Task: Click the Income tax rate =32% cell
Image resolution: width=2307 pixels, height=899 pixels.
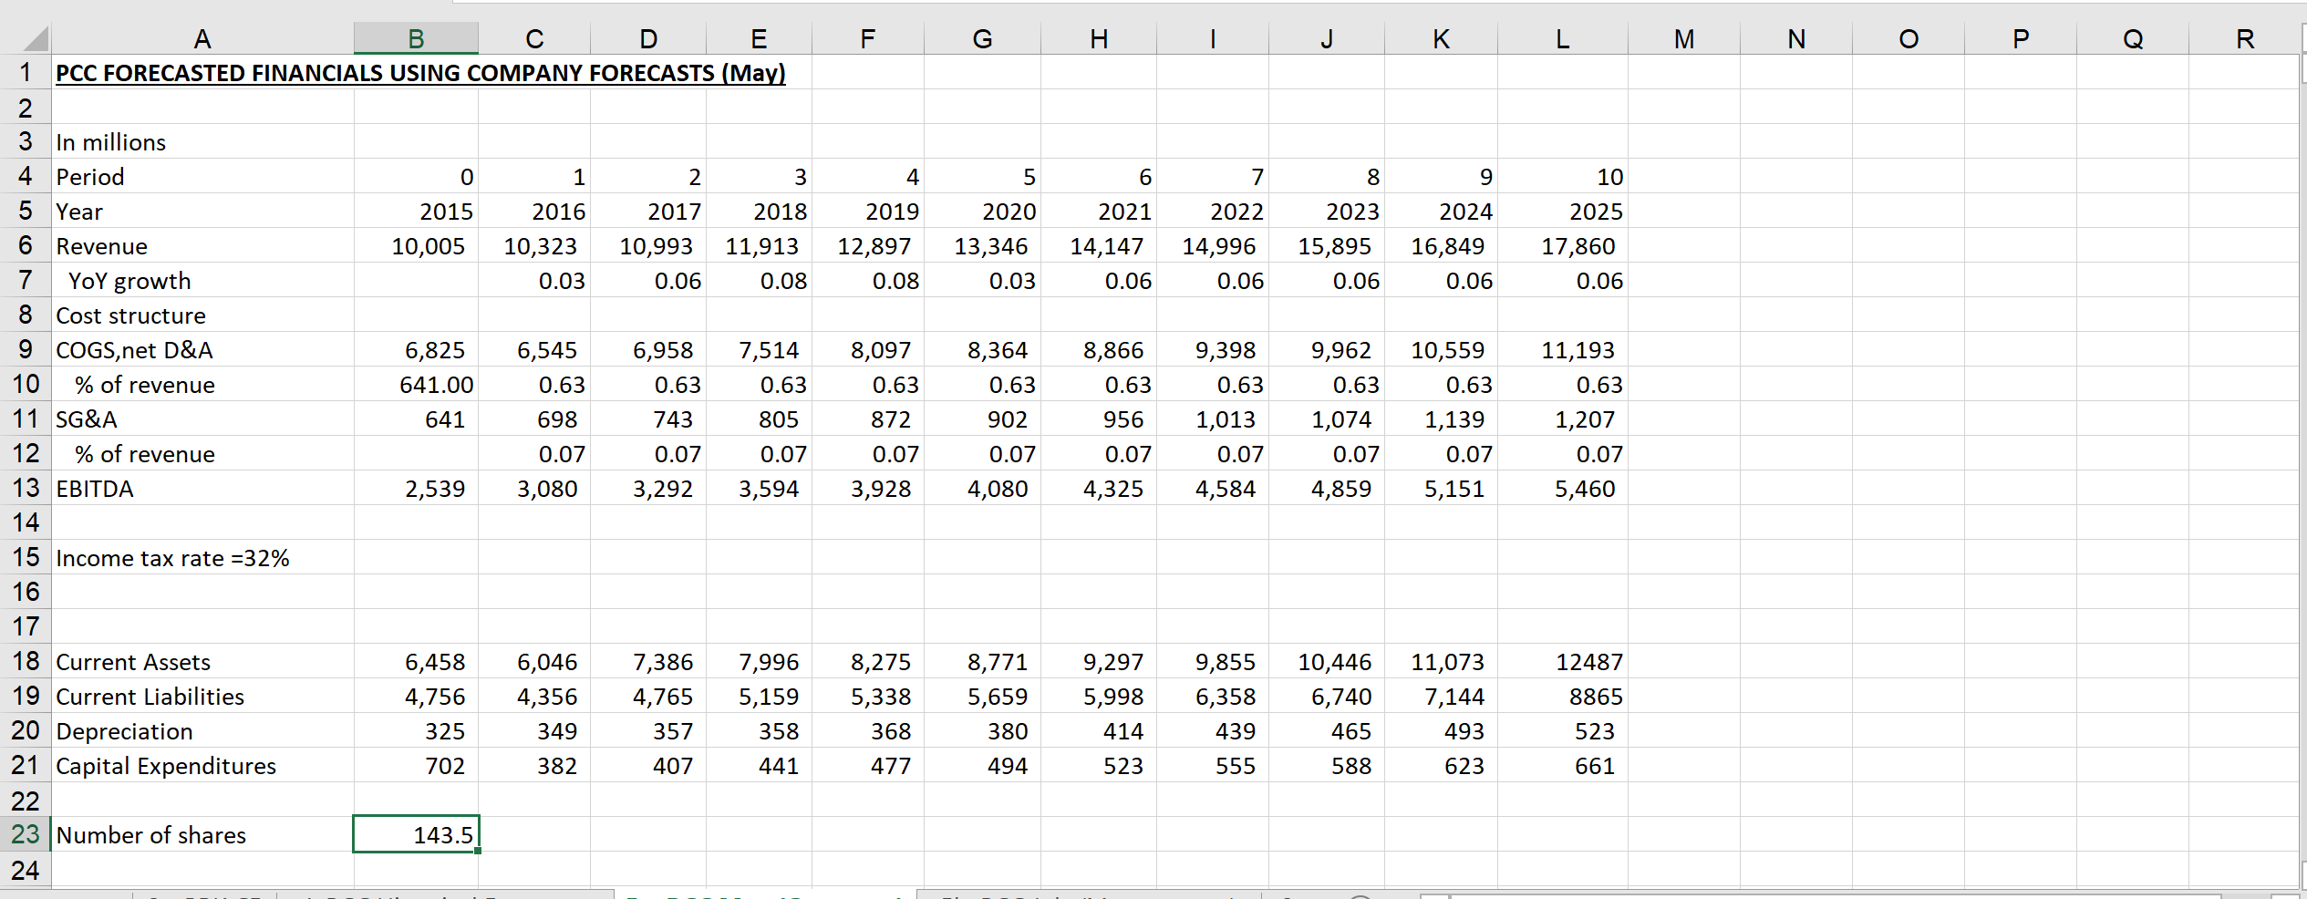Action: 172,557
